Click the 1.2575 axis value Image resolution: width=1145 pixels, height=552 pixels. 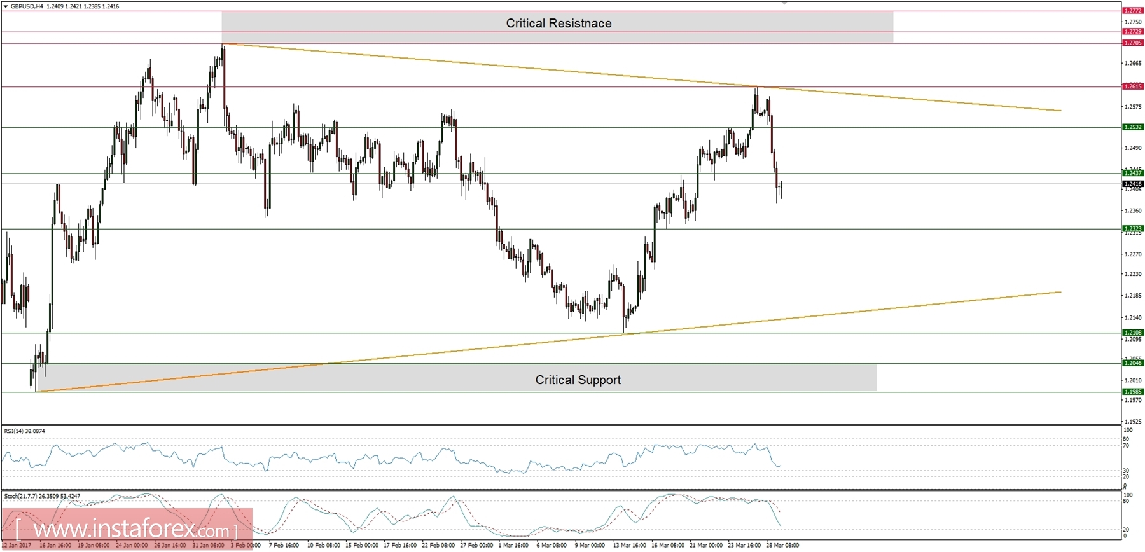1133,107
